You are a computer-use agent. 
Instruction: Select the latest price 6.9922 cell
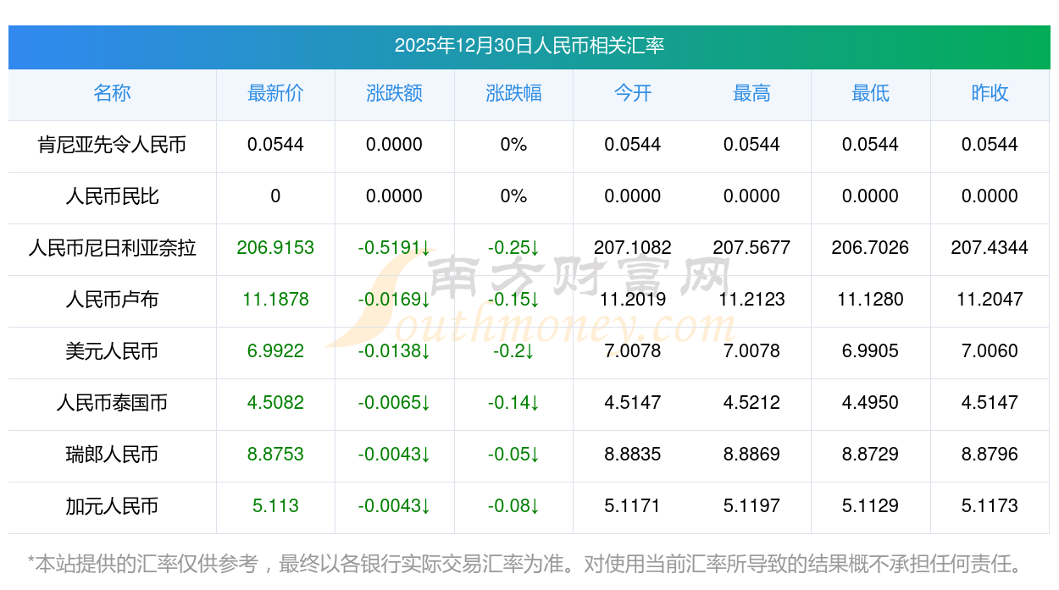click(x=275, y=351)
